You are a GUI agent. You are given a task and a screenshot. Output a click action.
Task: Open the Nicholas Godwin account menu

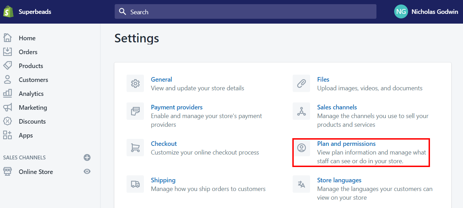426,12
